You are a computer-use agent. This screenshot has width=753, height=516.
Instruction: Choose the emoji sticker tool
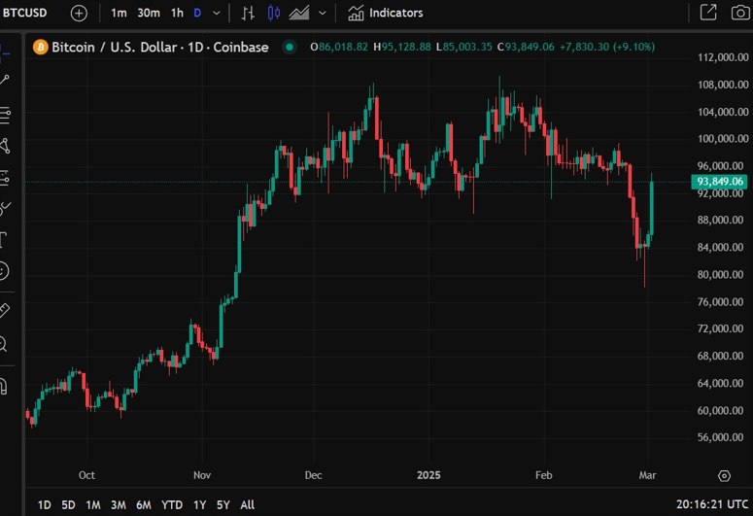pyautogui.click(x=5, y=270)
